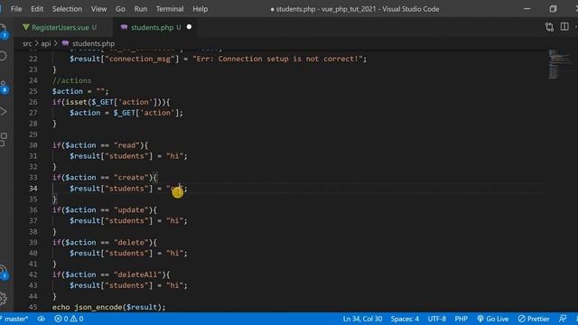Click PHP file icon in breadcrumb

click(x=65, y=43)
